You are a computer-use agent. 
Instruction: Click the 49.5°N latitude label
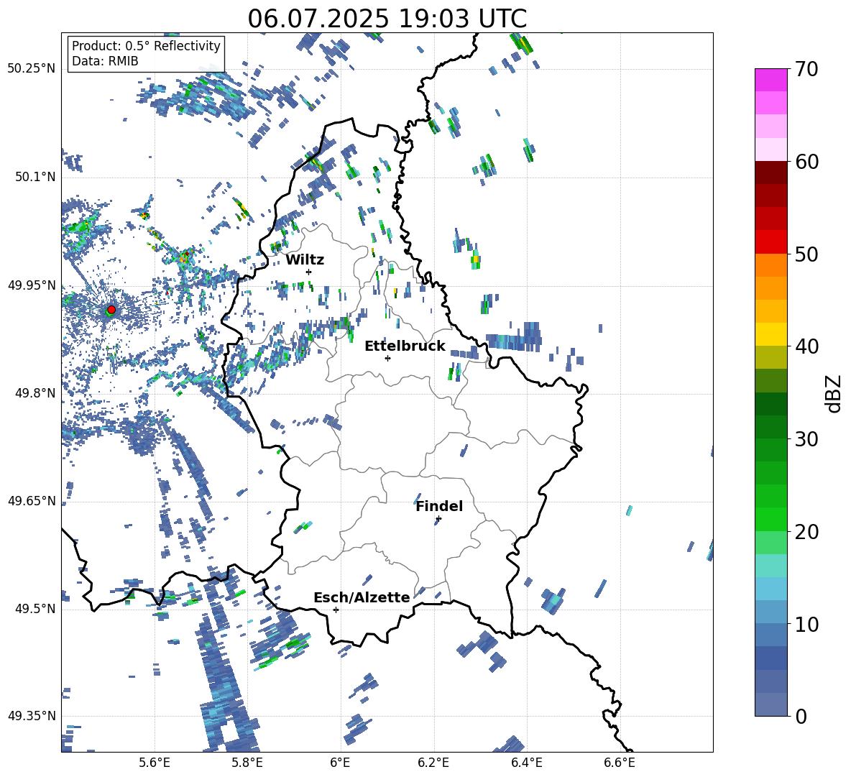point(36,608)
